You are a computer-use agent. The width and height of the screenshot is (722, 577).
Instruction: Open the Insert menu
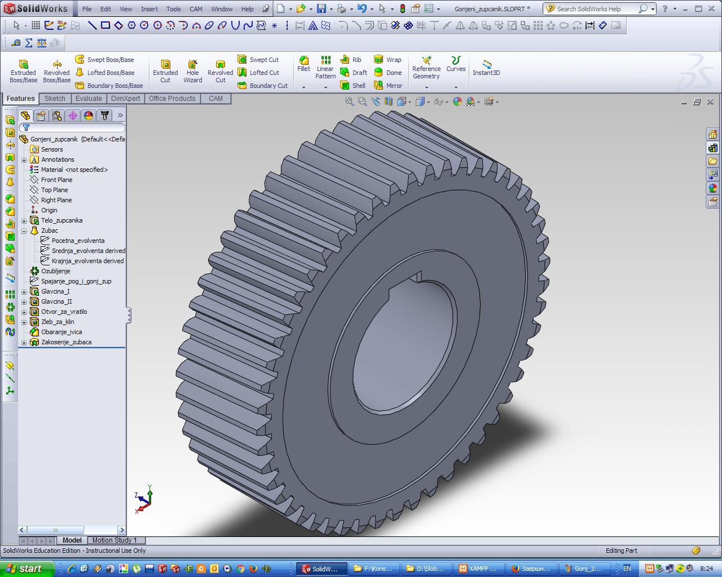coord(149,9)
